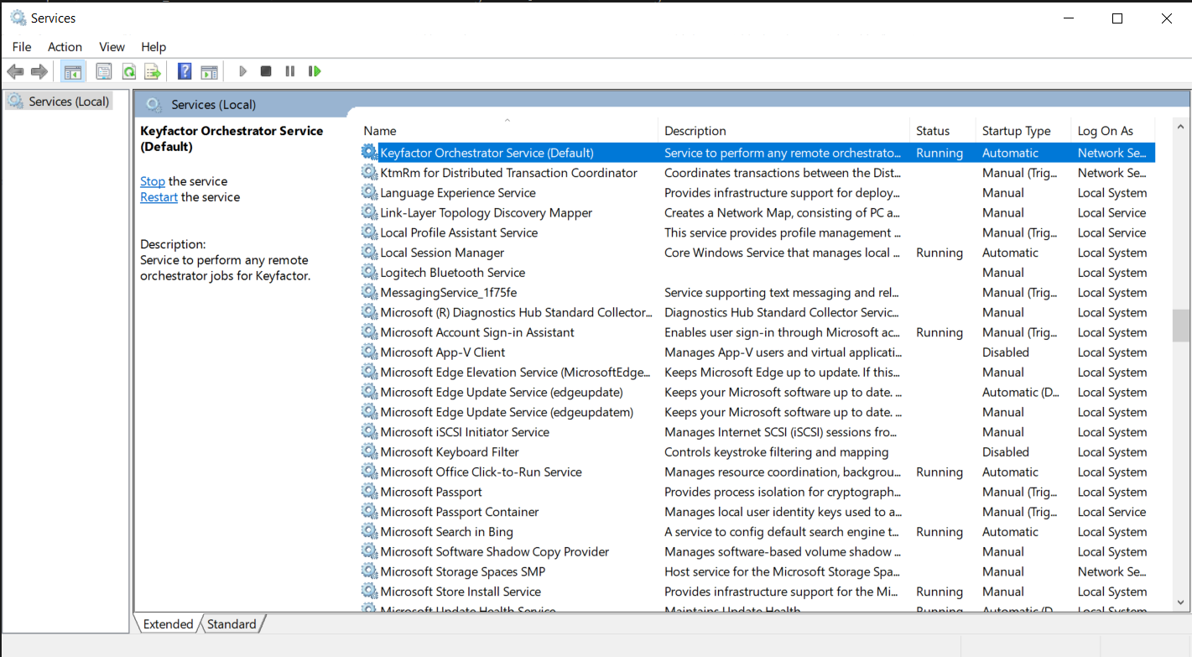Click gear icon of Keyfactor Orchestrator Service row
Image resolution: width=1192 pixels, height=657 pixels.
pos(369,153)
